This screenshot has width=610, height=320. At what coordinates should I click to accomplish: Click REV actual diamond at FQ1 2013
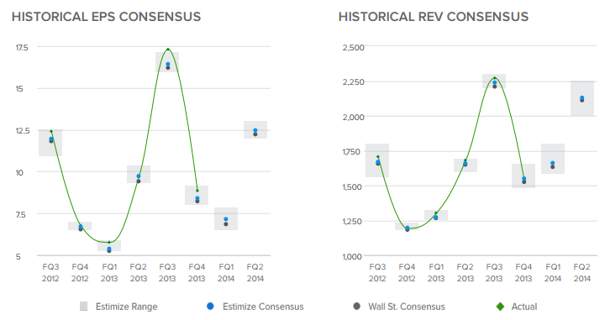point(436,213)
